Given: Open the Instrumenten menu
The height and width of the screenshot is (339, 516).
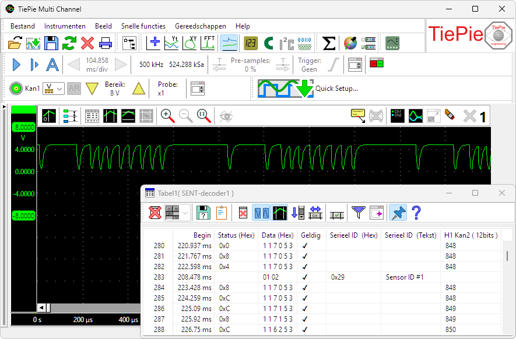Looking at the screenshot, I should (x=65, y=26).
